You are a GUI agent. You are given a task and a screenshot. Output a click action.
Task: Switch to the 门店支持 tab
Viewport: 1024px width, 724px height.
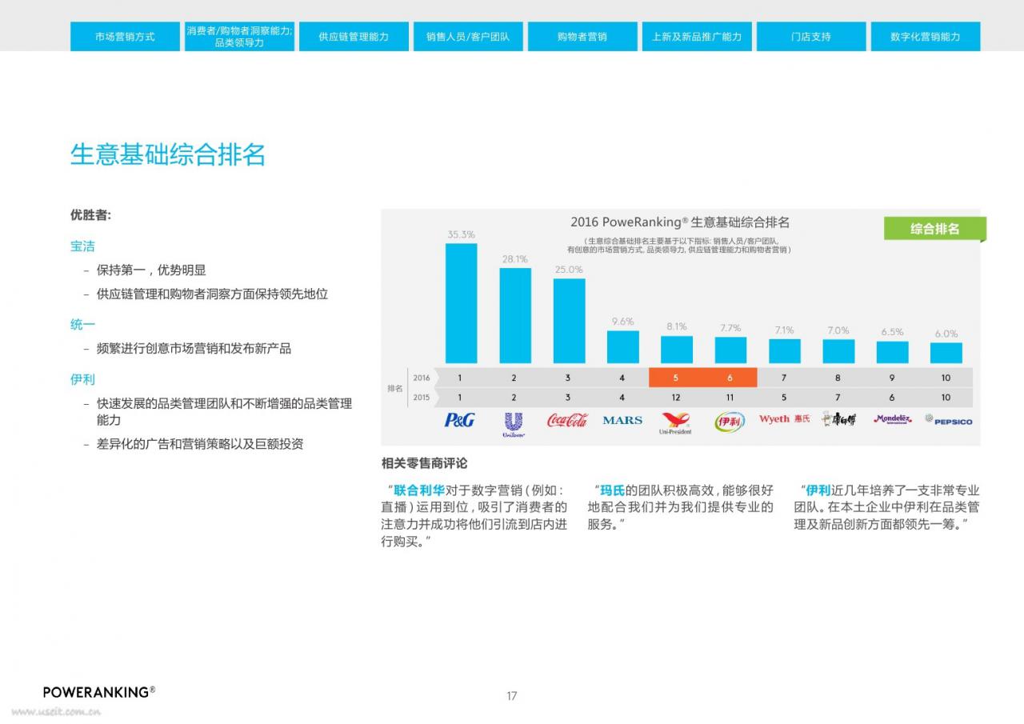[x=811, y=37]
